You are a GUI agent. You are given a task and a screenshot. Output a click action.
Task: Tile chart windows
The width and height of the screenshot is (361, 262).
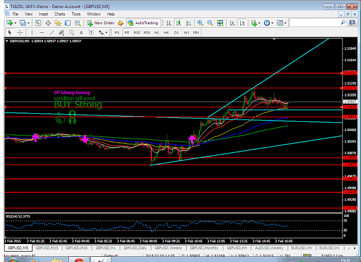pos(220,23)
